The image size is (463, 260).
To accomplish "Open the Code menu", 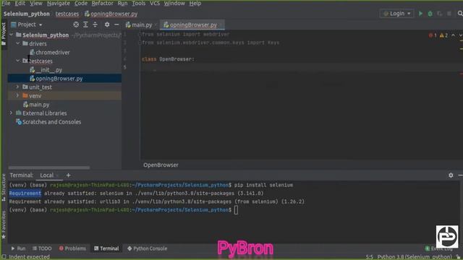I will [x=80, y=3].
